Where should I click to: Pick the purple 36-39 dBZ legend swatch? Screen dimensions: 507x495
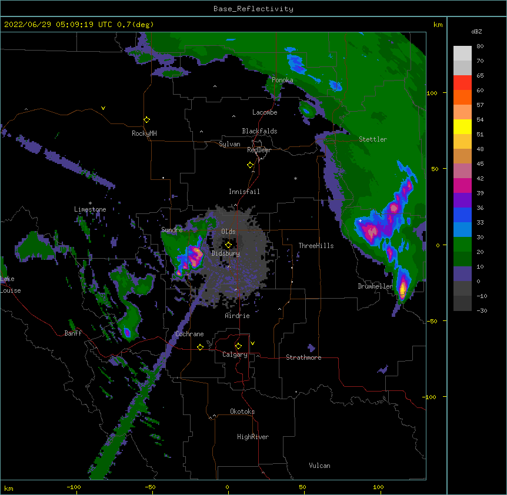(x=462, y=200)
